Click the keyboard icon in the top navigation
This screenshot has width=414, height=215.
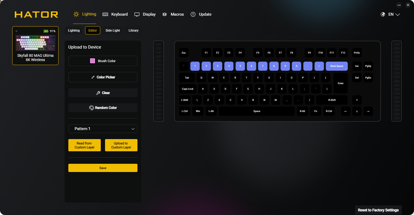[105, 14]
